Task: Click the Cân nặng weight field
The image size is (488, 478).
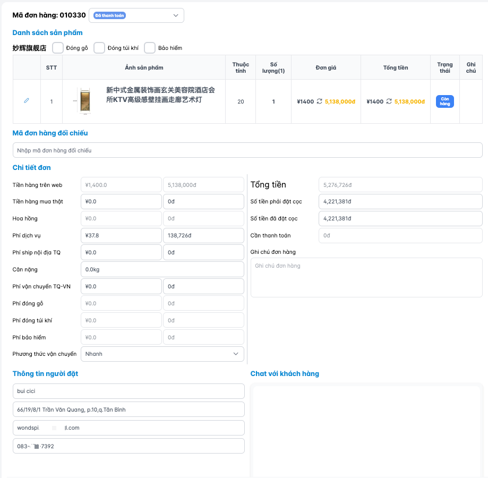Action: tap(162, 269)
